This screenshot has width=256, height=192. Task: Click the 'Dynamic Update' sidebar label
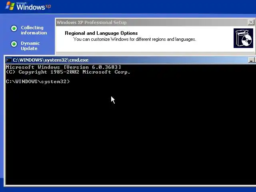pyautogui.click(x=30, y=46)
